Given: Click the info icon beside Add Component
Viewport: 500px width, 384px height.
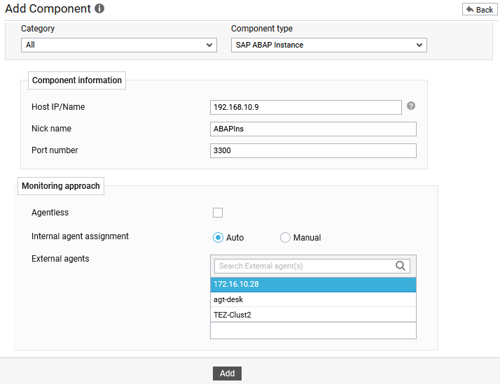Looking at the screenshot, I should [x=99, y=9].
